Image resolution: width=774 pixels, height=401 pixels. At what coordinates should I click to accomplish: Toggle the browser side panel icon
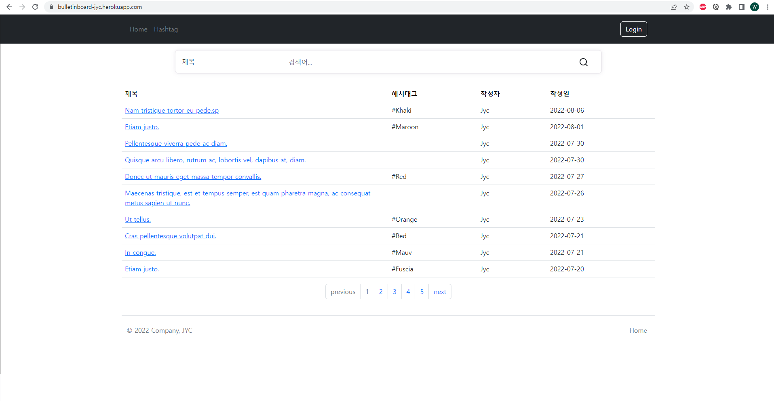pyautogui.click(x=742, y=7)
